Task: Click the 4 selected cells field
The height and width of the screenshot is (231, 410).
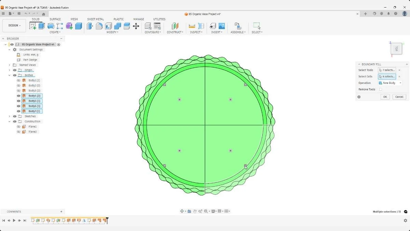Action: click(387, 76)
